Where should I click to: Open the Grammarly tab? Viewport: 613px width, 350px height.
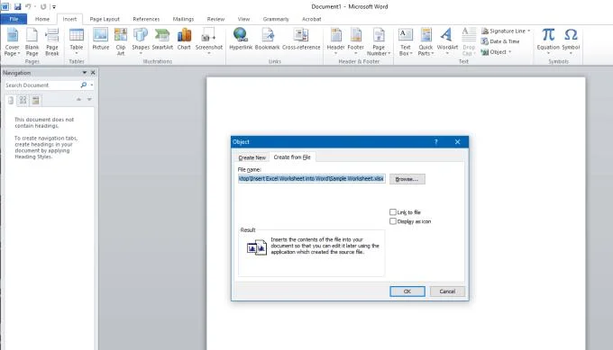click(276, 19)
